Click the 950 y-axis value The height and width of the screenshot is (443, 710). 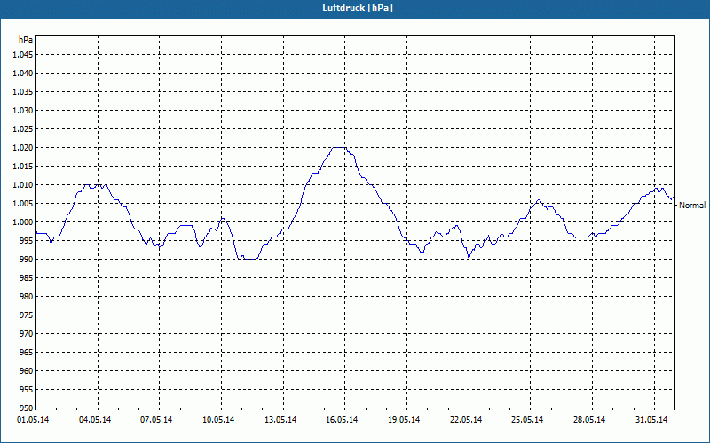click(27, 408)
